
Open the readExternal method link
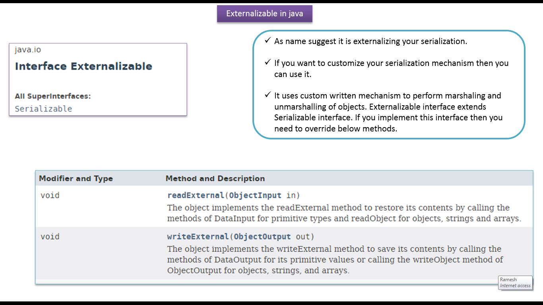click(196, 195)
